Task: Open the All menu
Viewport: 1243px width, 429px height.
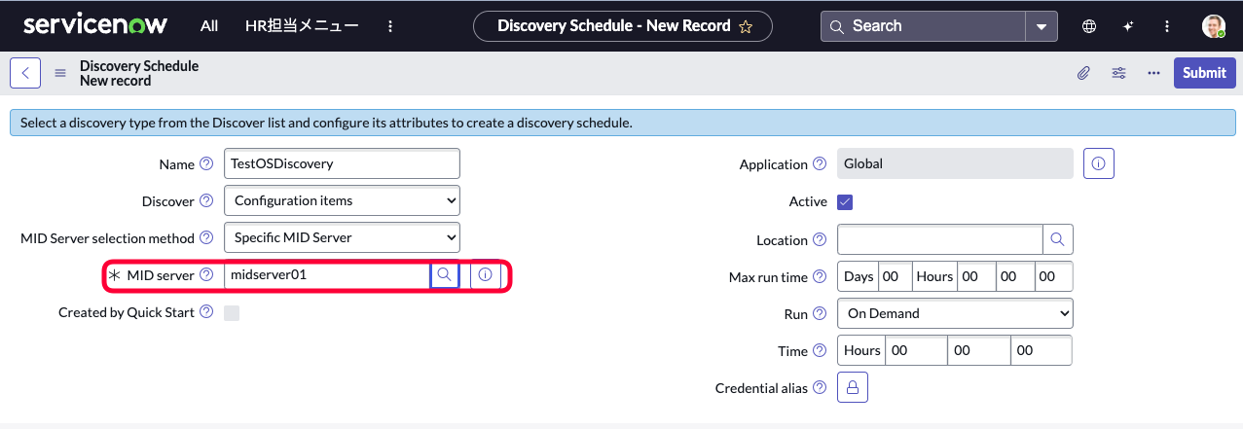Action: (x=209, y=26)
